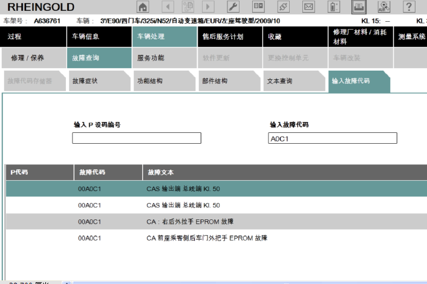Viewport: 427px width, 284px height.
Task: Click the battery status icon
Action: click(x=334, y=7)
